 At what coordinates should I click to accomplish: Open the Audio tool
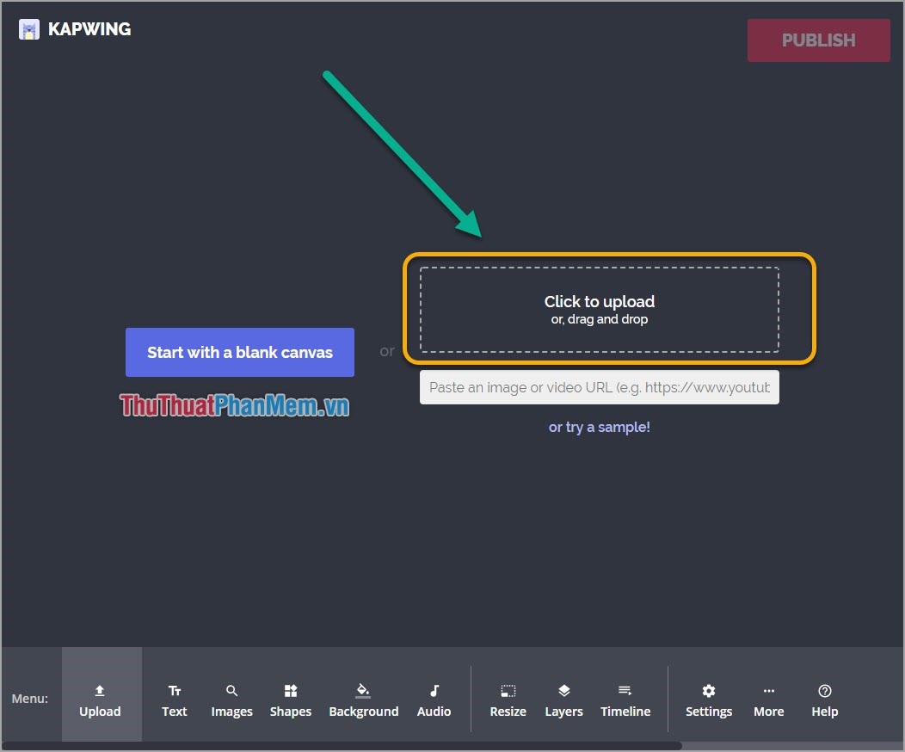(x=434, y=700)
